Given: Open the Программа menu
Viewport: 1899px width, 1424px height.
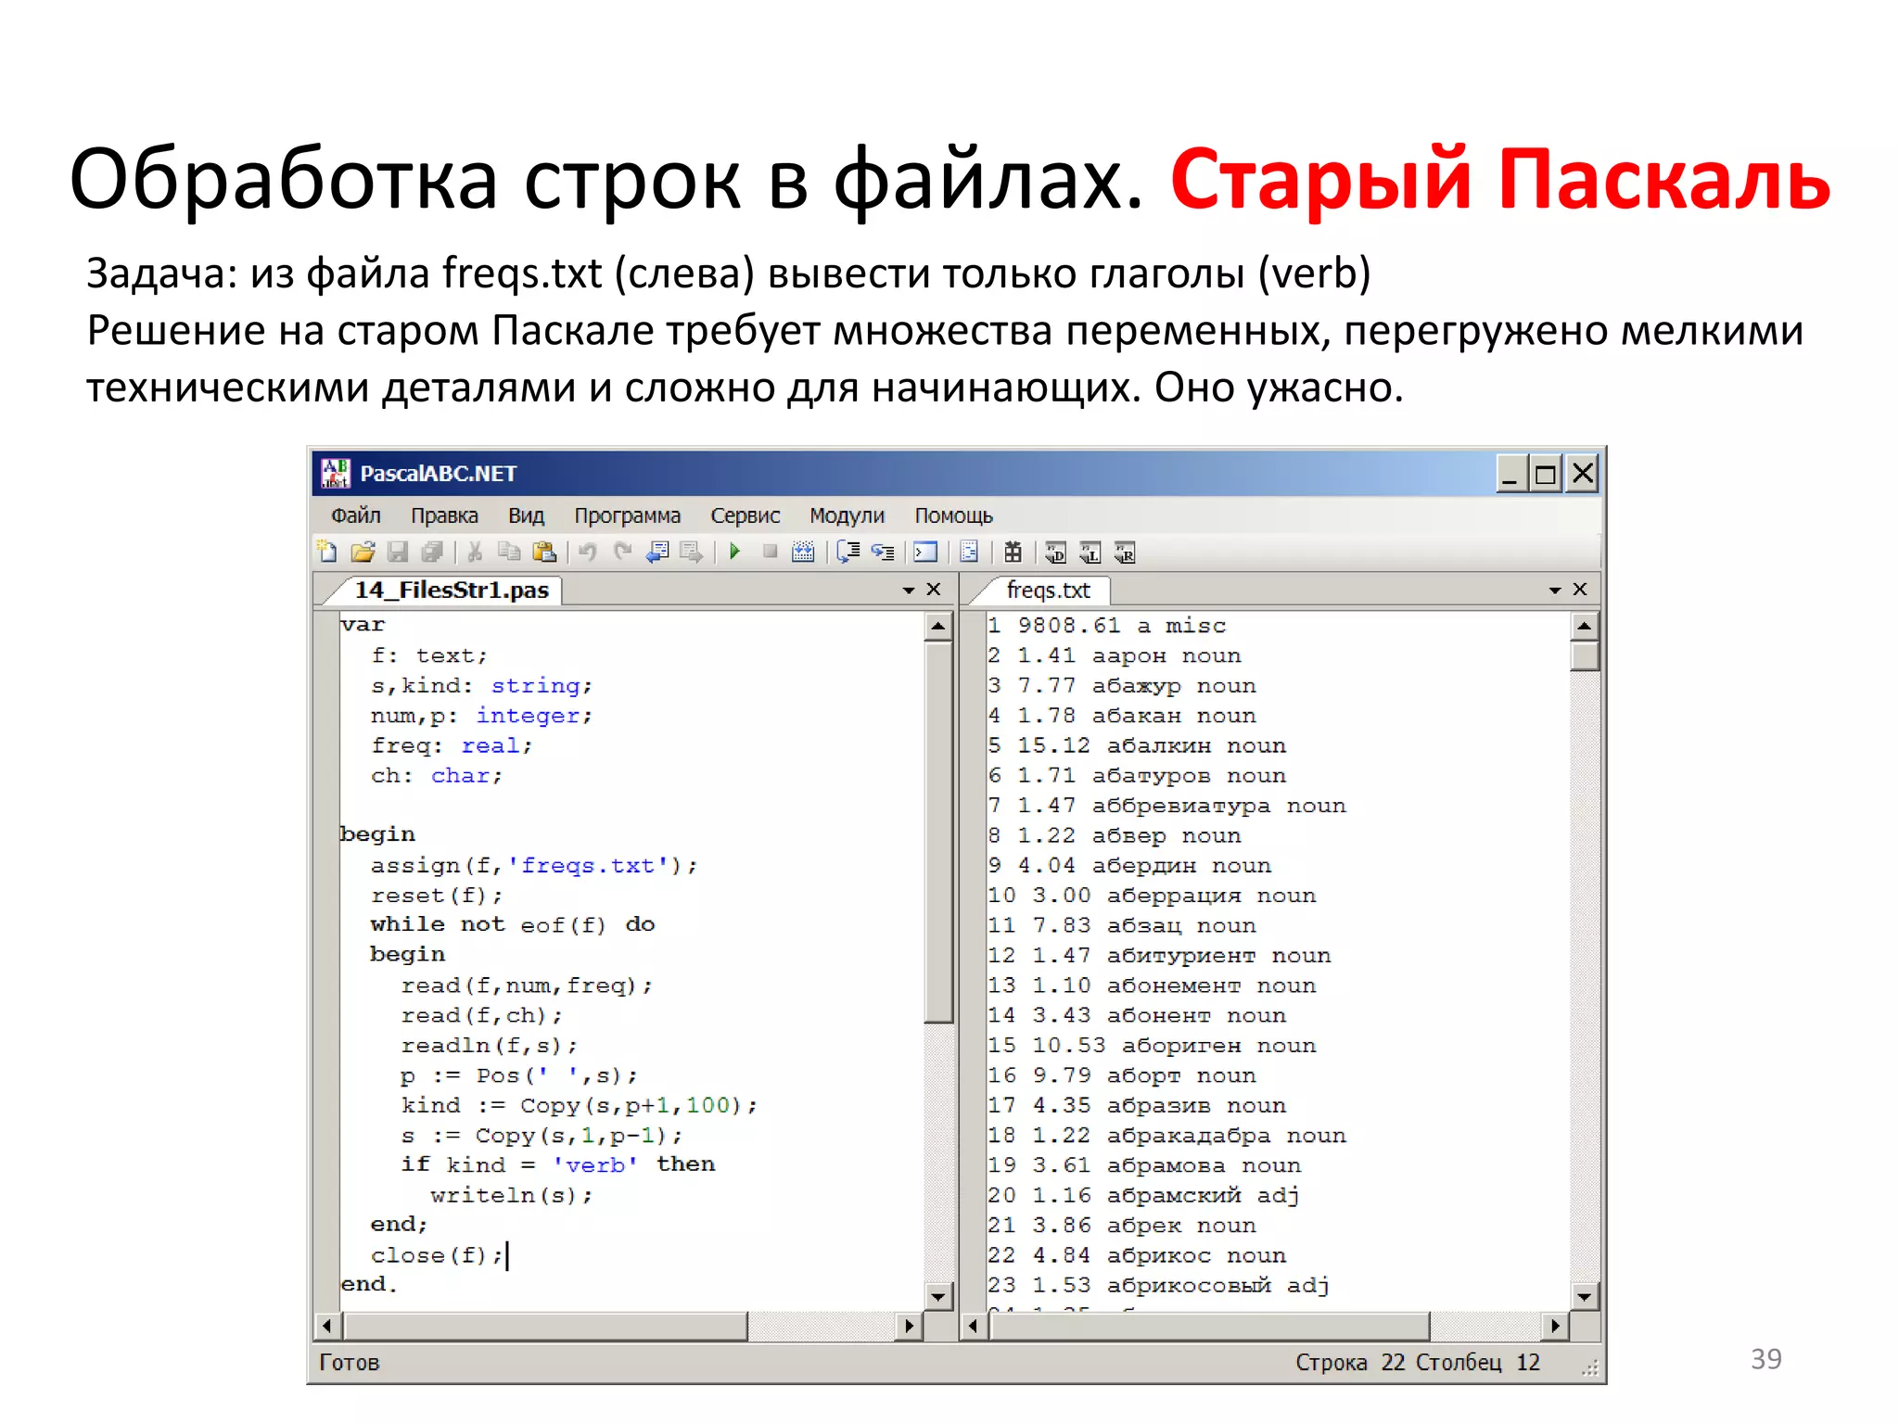Looking at the screenshot, I should 627,515.
